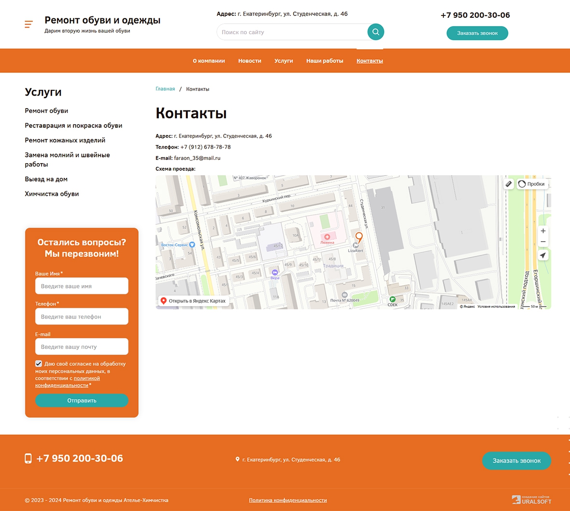570x511 pixels.
Task: Go to О компании page
Action: click(x=209, y=61)
